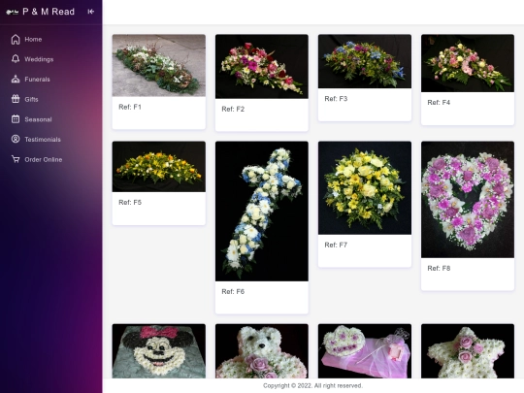This screenshot has height=393, width=524.
Task: View the F4 pastel pink spray image
Action: [468, 63]
